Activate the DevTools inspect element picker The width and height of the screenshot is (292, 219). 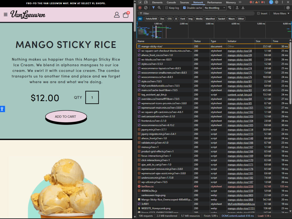point(140,2)
